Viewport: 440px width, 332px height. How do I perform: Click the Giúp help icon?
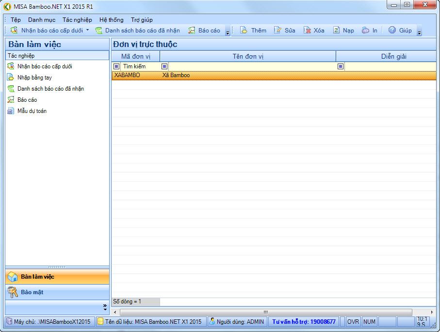pos(392,30)
